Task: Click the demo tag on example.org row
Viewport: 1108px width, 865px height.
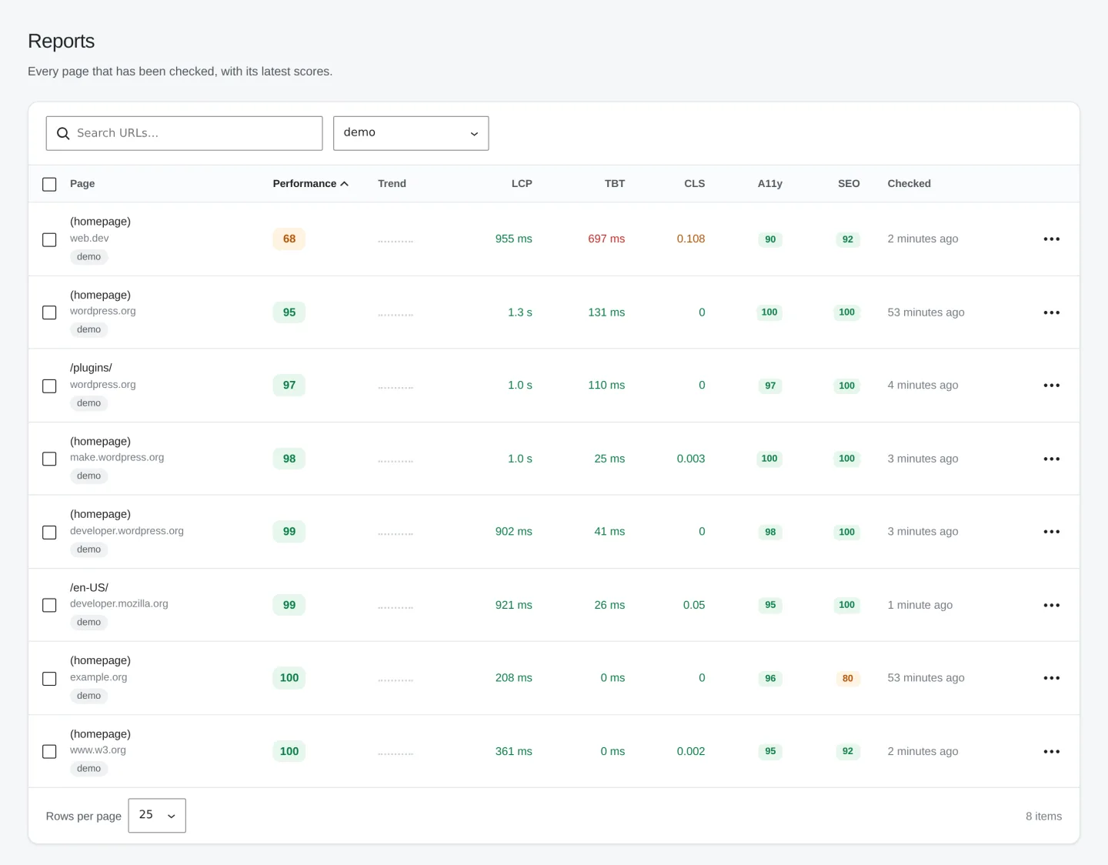Action: (89, 696)
